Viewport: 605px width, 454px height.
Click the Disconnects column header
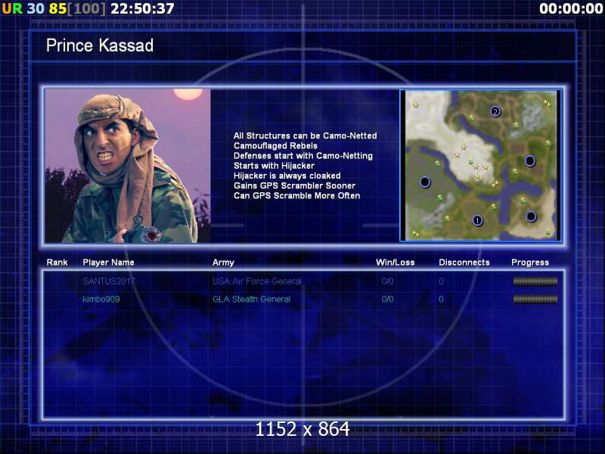(464, 263)
